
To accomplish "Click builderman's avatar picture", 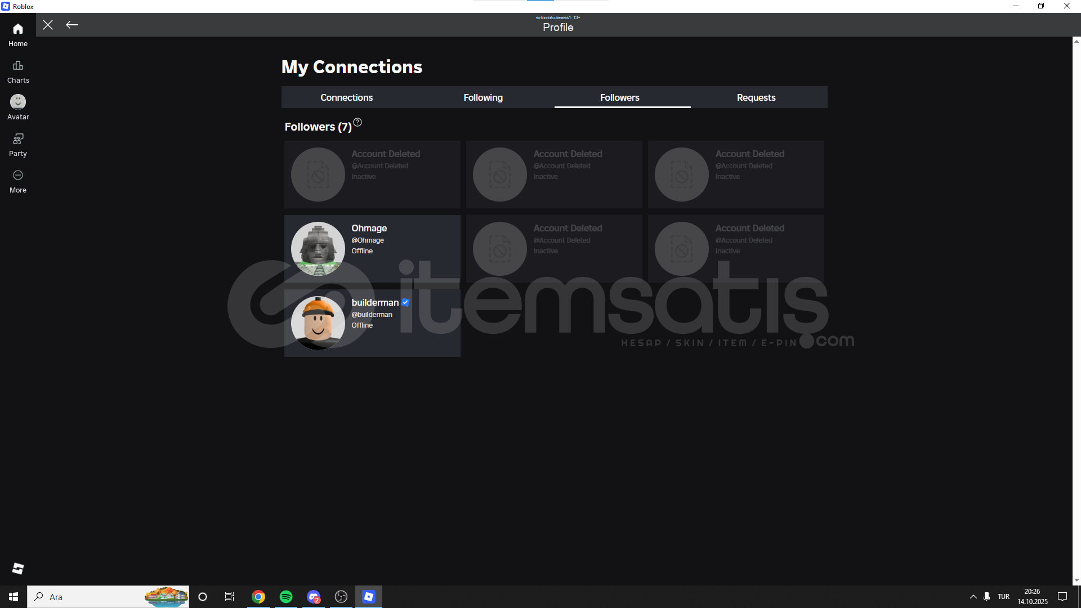I will coord(318,323).
